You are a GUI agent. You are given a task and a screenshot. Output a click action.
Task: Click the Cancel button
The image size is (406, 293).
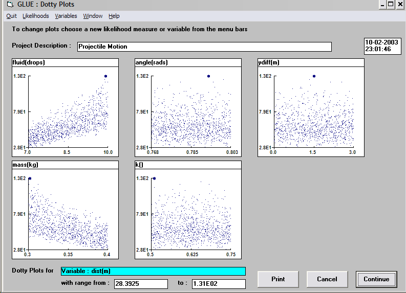327,279
